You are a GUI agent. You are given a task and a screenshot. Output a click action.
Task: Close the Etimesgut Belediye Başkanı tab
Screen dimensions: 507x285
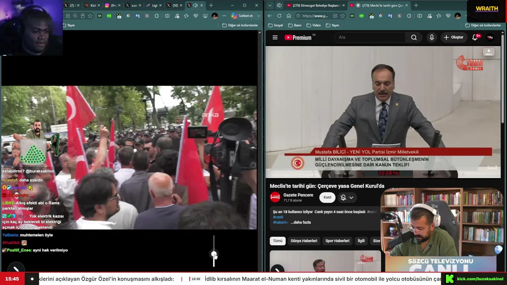point(343,6)
